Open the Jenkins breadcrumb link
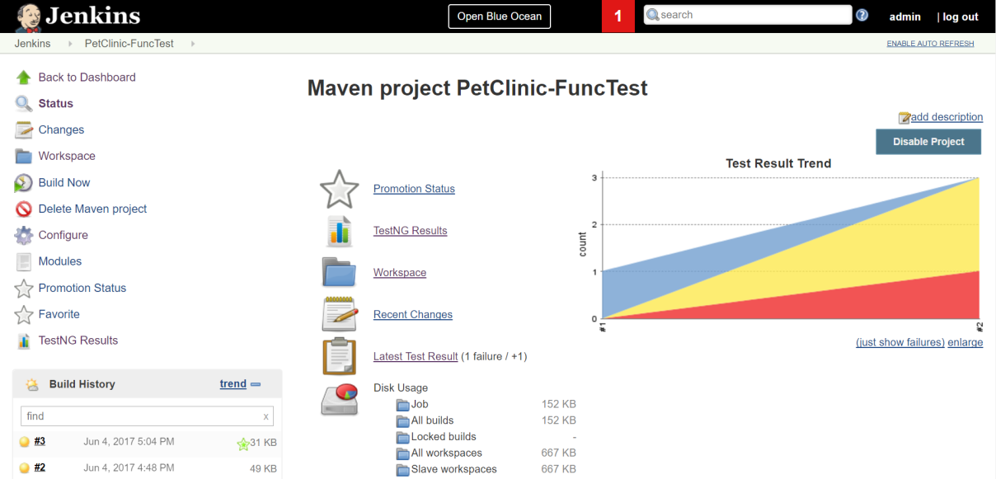This screenshot has height=479, width=996. click(x=33, y=44)
